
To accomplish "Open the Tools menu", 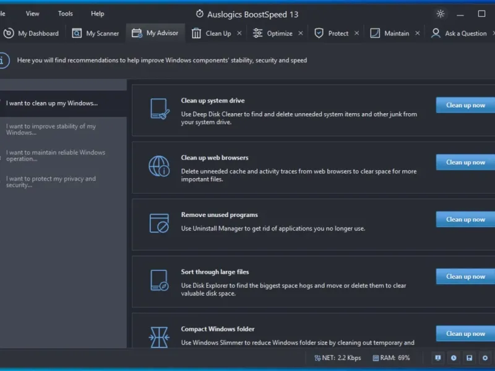I will 65,14.
